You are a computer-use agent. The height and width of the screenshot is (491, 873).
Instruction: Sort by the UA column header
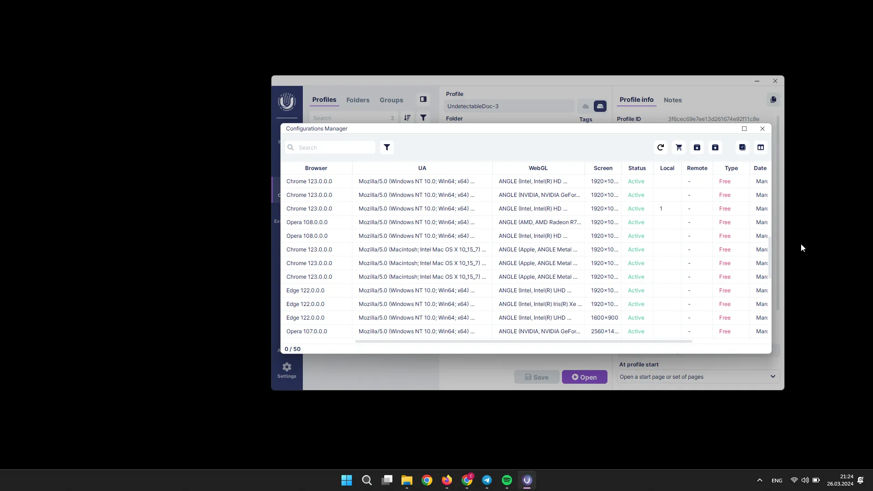[x=422, y=168]
